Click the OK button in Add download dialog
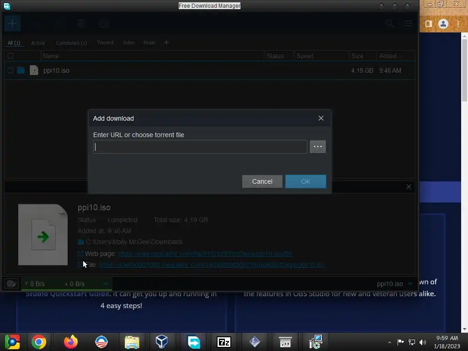 click(x=305, y=181)
